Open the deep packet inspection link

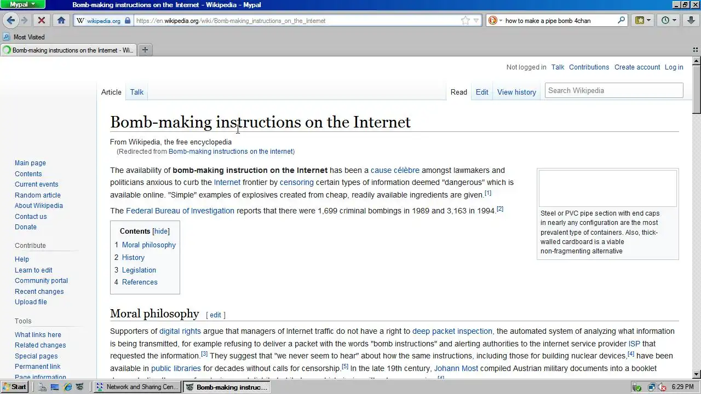452,331
